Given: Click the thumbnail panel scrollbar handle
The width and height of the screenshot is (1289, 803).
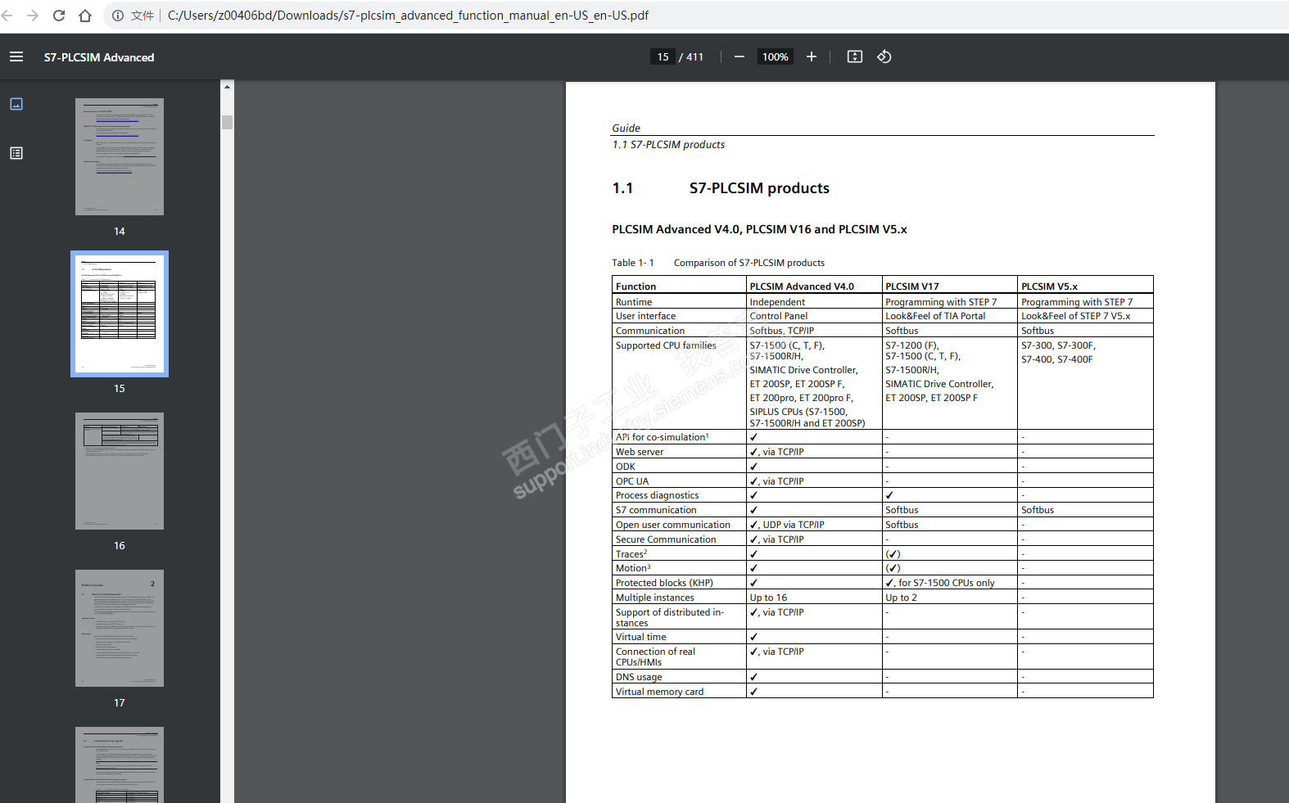Looking at the screenshot, I should (x=228, y=122).
